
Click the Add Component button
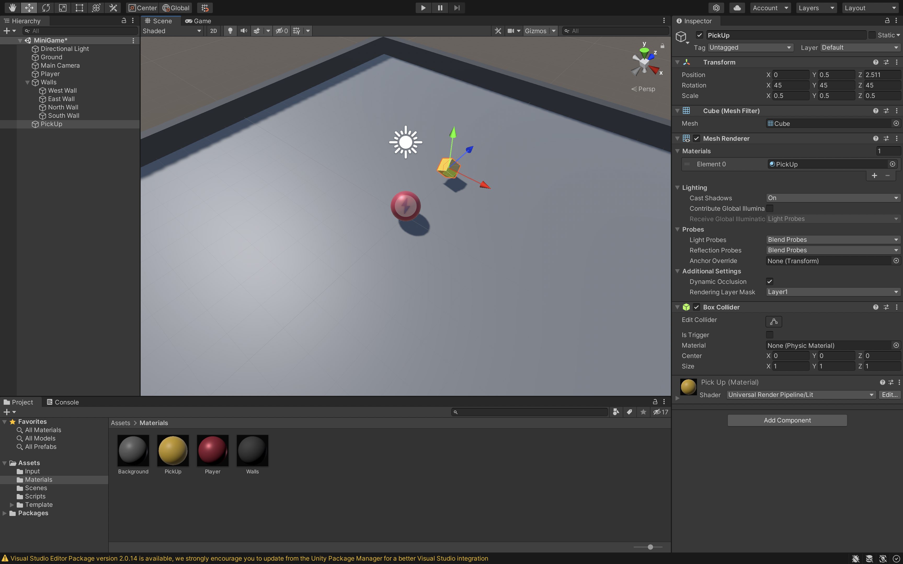pos(787,420)
